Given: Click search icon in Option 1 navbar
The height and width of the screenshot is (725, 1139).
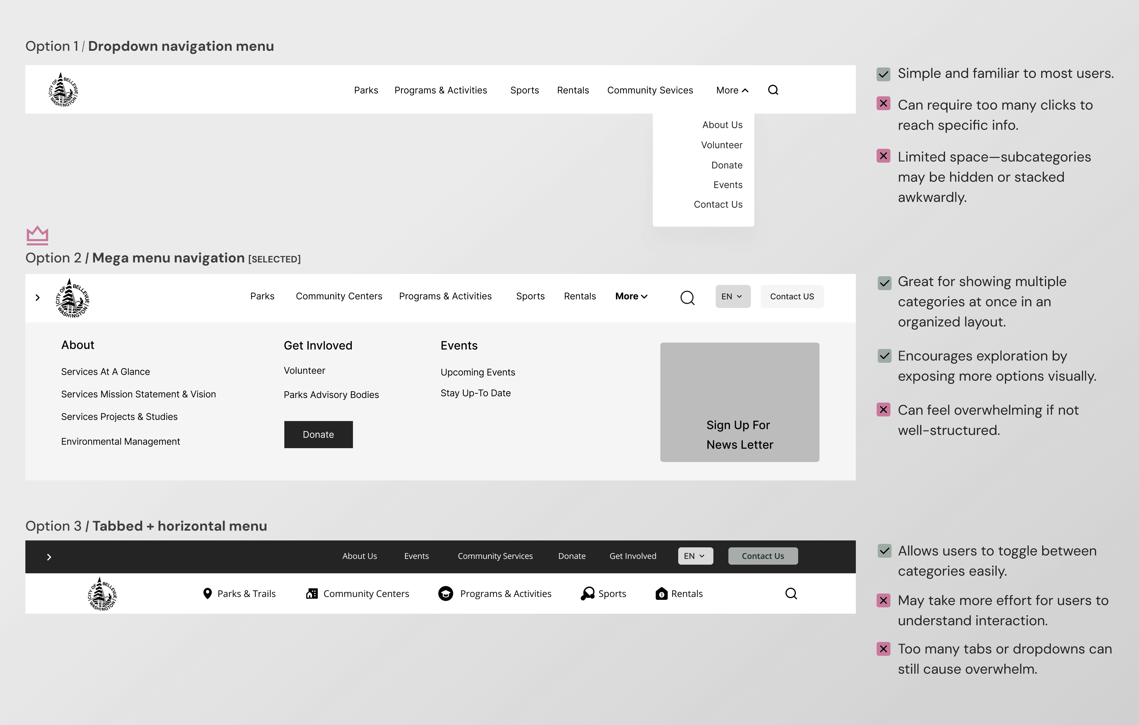Looking at the screenshot, I should pyautogui.click(x=773, y=90).
